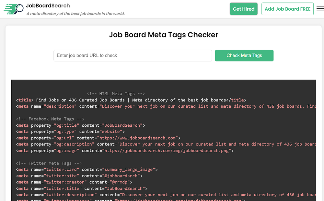324x201 pixels.
Task: Click the title tag line in code
Action: point(131,100)
